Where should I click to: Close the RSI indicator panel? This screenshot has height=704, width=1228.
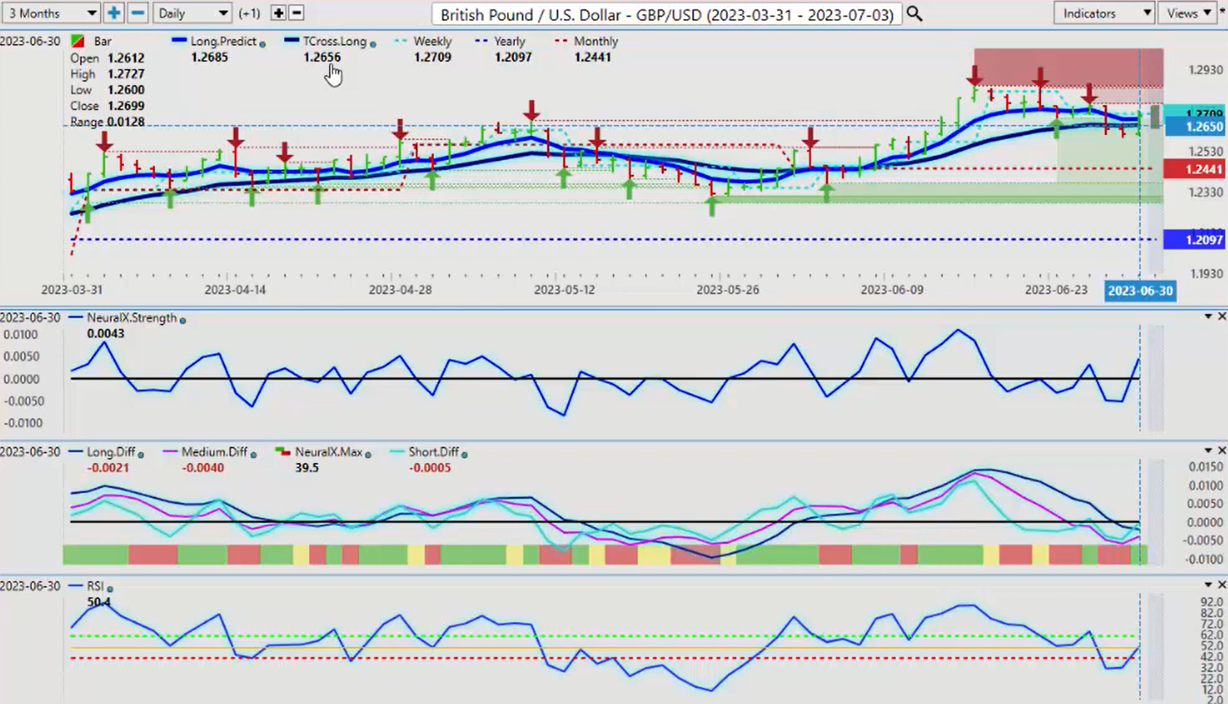1221,585
